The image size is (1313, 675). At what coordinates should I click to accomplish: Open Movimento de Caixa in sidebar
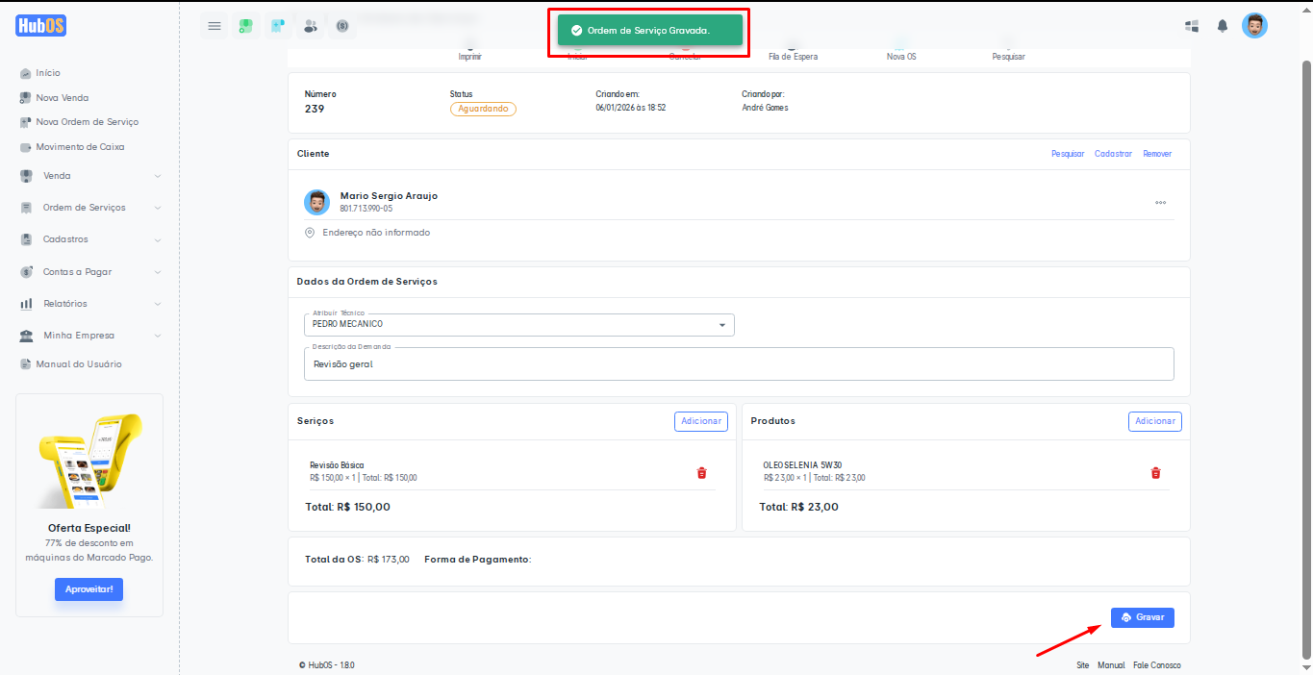click(x=80, y=147)
